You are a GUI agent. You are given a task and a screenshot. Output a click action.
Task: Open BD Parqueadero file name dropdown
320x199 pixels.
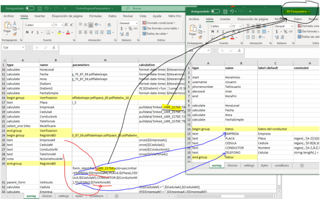tap(309, 11)
